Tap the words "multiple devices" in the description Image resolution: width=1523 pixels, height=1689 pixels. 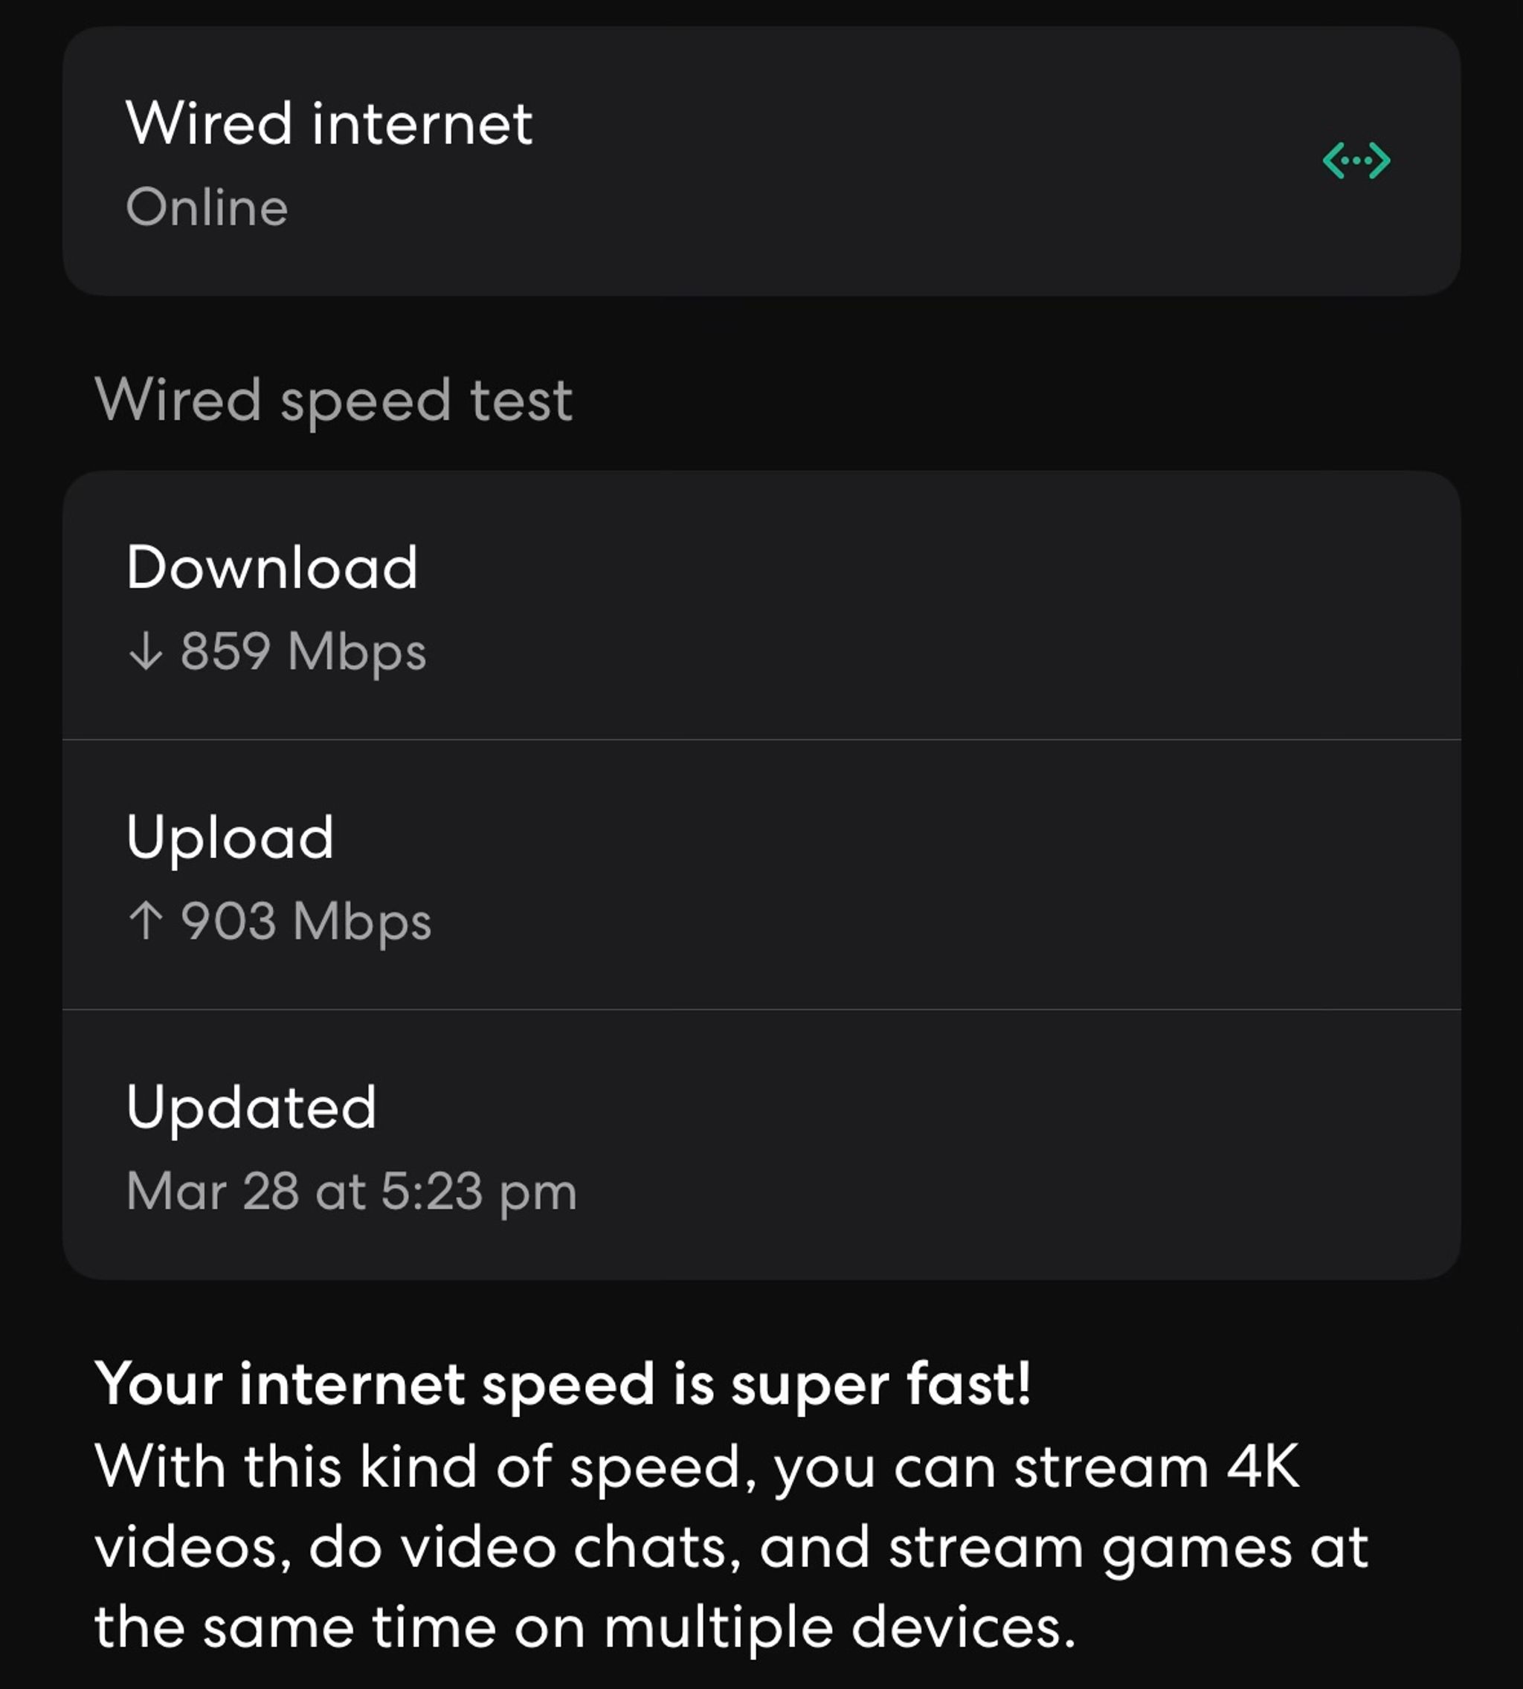coord(840,1628)
